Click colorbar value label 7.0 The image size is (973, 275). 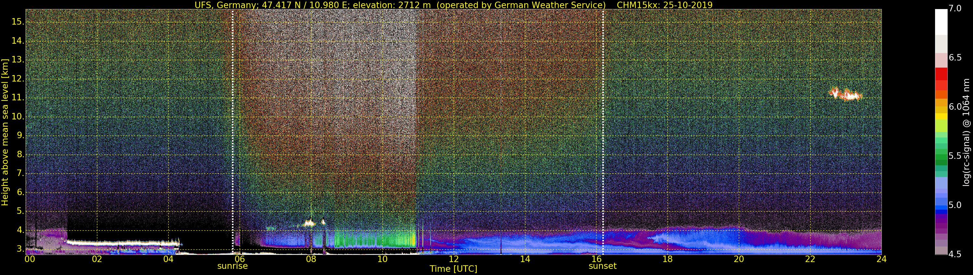(x=955, y=8)
